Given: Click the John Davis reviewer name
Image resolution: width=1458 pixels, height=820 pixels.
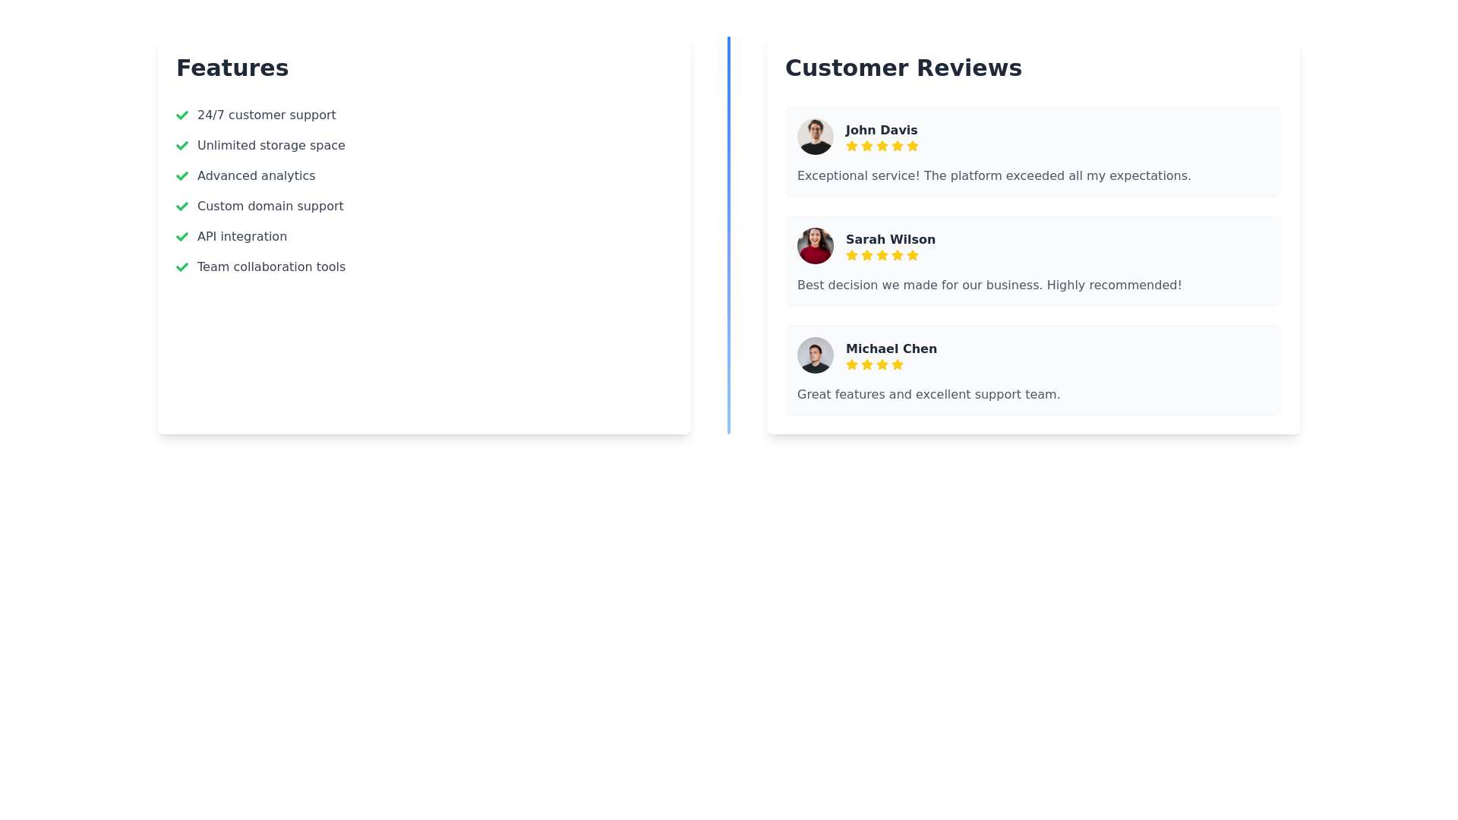Looking at the screenshot, I should (882, 130).
